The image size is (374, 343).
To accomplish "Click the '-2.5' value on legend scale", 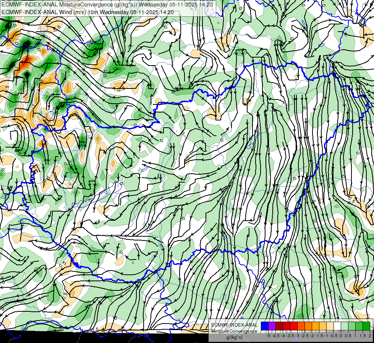I will 304,336.
